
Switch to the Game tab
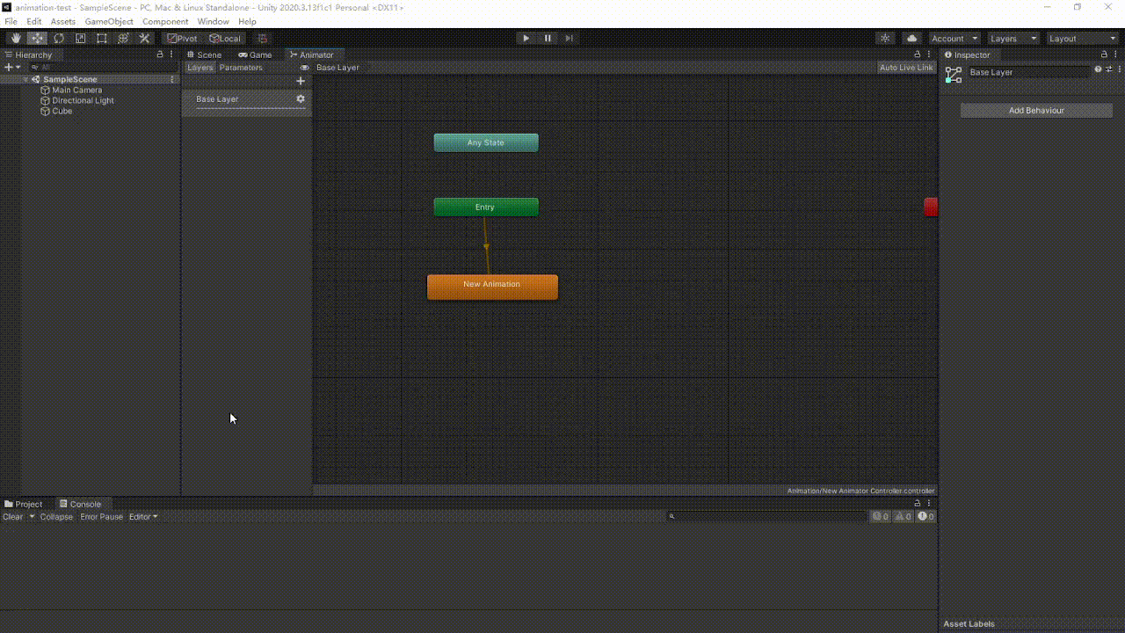click(256, 55)
